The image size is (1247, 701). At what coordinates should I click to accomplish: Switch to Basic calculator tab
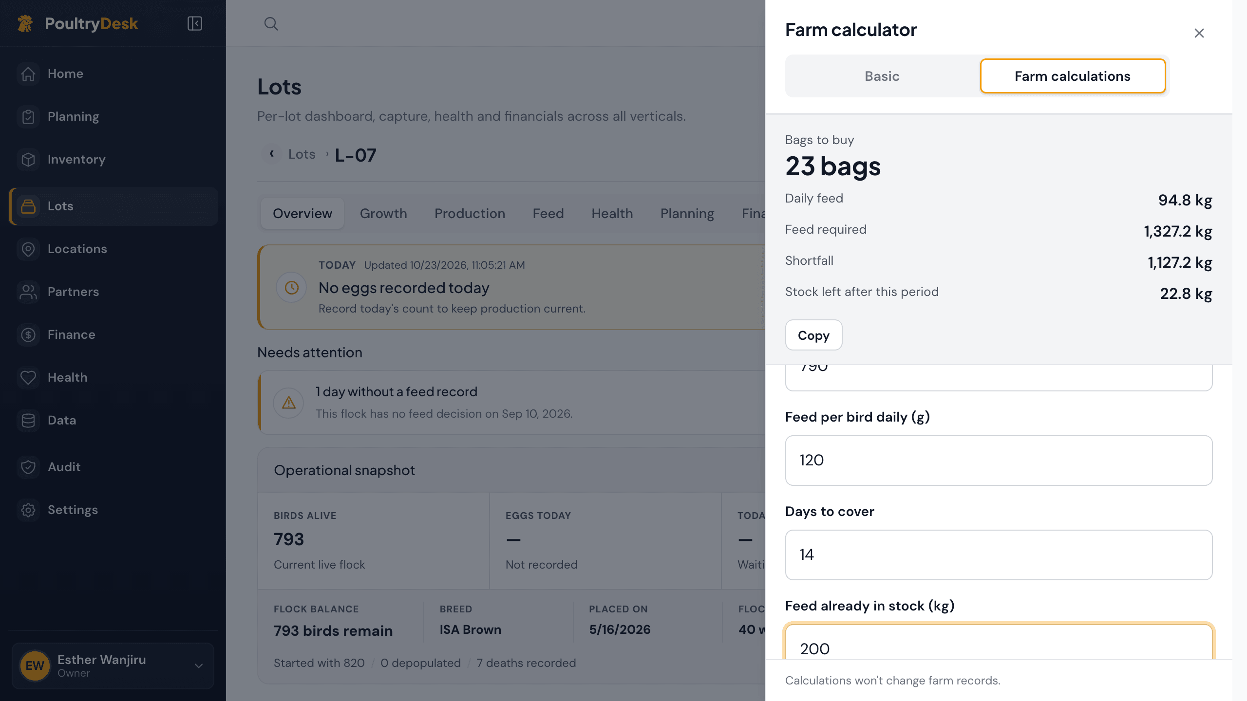(x=882, y=76)
